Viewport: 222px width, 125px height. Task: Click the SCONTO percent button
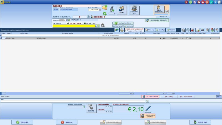coord(91,108)
